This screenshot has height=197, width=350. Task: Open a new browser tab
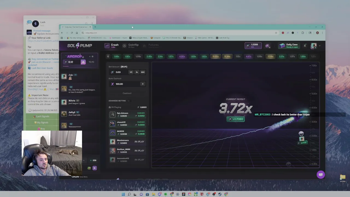pyautogui.click(x=95, y=27)
